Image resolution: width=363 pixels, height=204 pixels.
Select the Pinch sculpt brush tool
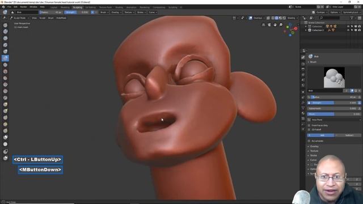[5, 98]
